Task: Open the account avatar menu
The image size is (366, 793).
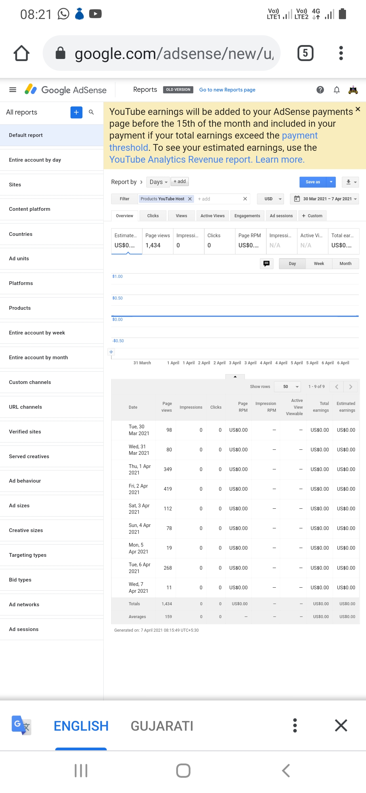Action: click(x=353, y=90)
